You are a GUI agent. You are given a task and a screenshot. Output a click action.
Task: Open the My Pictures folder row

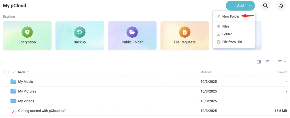(27, 91)
